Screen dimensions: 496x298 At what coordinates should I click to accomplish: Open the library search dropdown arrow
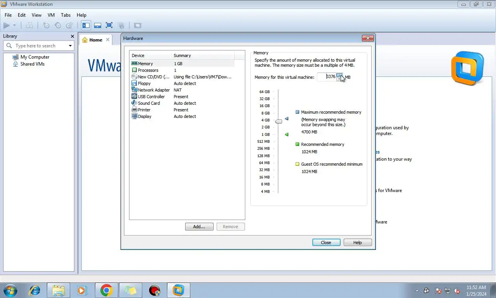click(x=70, y=46)
